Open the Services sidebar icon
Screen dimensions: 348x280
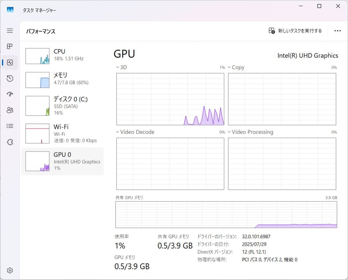coord(10,142)
